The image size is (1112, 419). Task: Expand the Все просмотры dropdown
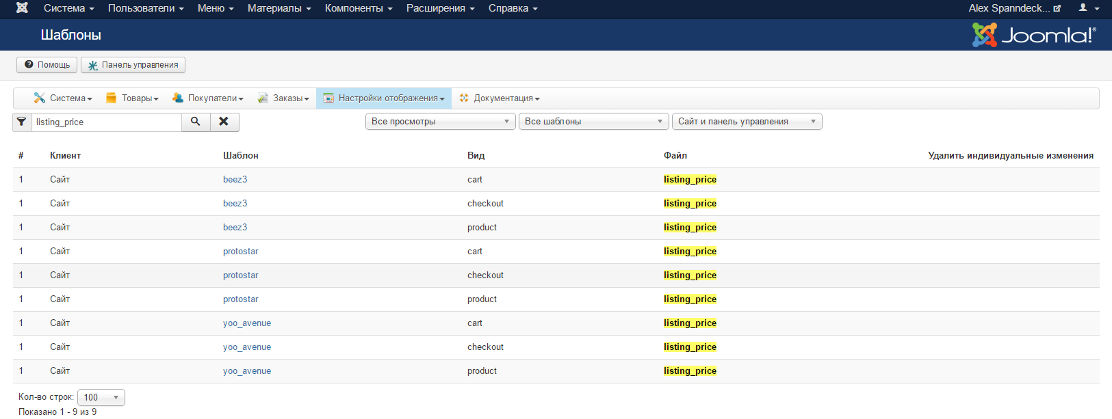pyautogui.click(x=440, y=122)
